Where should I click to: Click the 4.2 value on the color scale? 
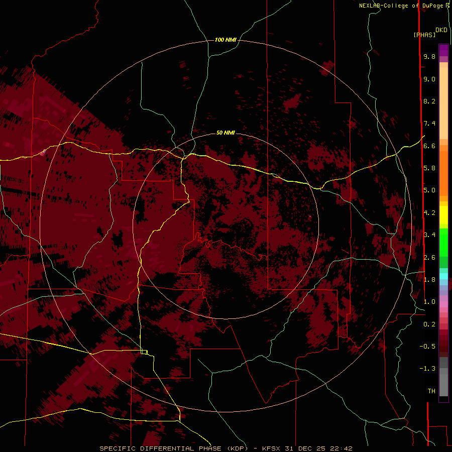(429, 213)
